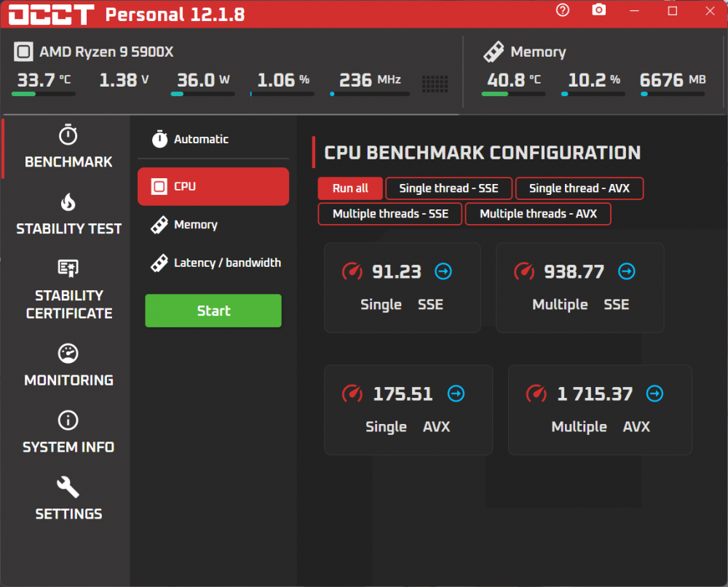
Task: Toggle the Run all option
Action: pyautogui.click(x=350, y=188)
